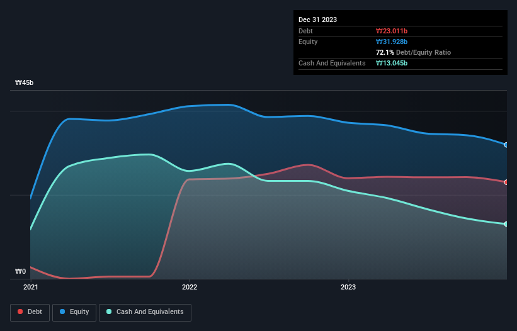517x331 pixels.
Task: Click the Debt label in the tooltip
Action: (x=305, y=31)
